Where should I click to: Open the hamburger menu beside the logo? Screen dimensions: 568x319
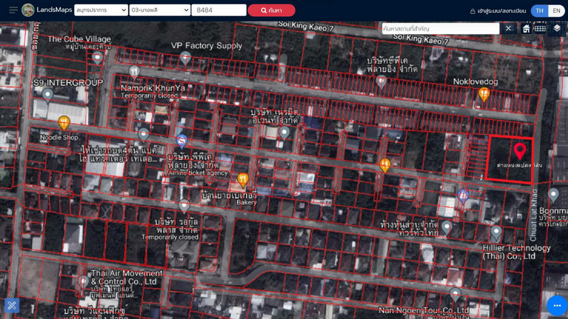[13, 10]
